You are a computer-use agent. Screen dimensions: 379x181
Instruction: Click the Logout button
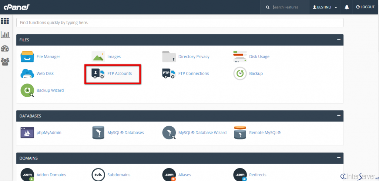365,7
